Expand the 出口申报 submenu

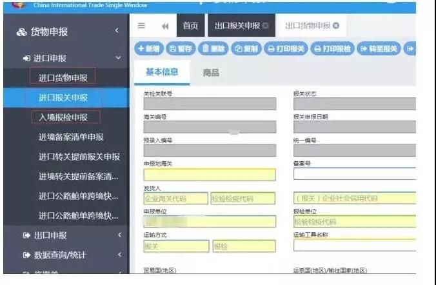[x=119, y=235]
